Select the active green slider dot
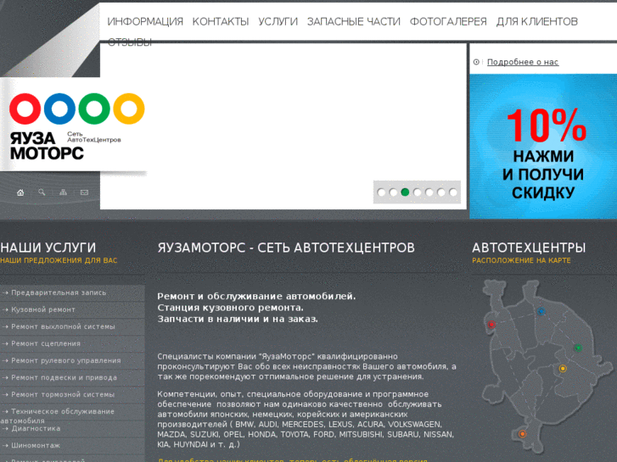 (x=405, y=192)
